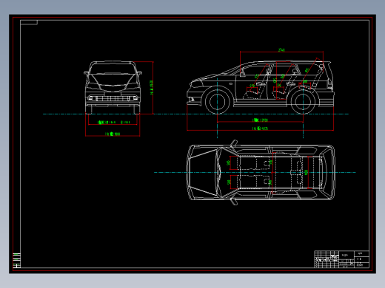
Task: Select the rear seat width dimension in top view
Action: 306,172
